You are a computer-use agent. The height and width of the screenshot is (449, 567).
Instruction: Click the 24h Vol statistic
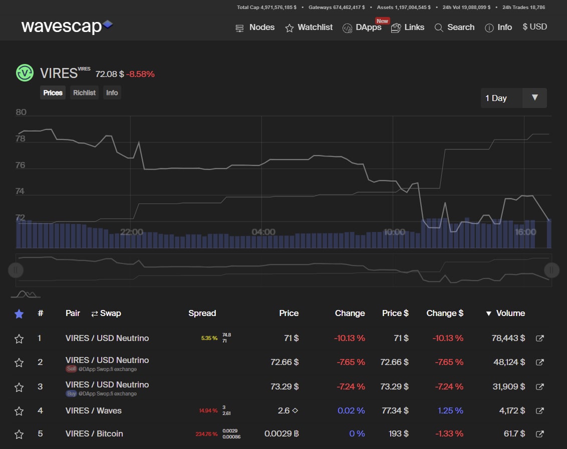[x=466, y=7]
